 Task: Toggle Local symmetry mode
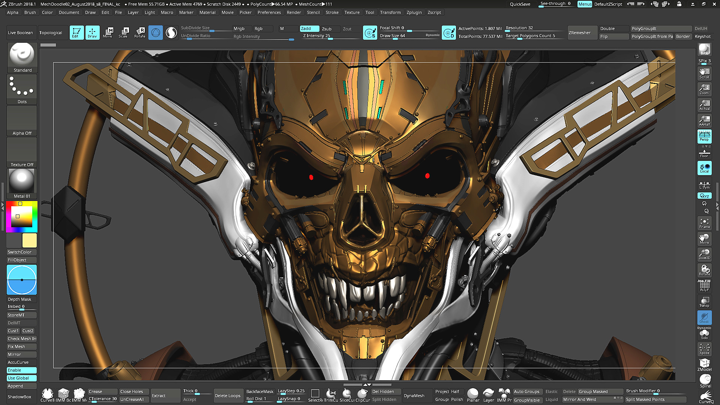(704, 168)
